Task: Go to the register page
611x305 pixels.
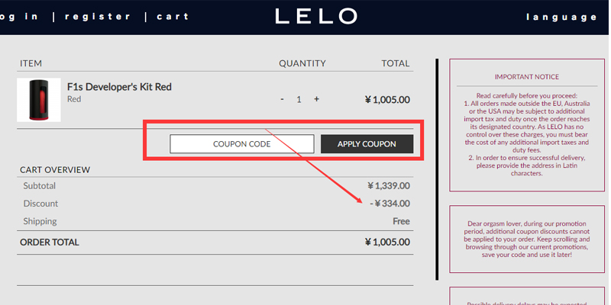Action: (x=98, y=17)
